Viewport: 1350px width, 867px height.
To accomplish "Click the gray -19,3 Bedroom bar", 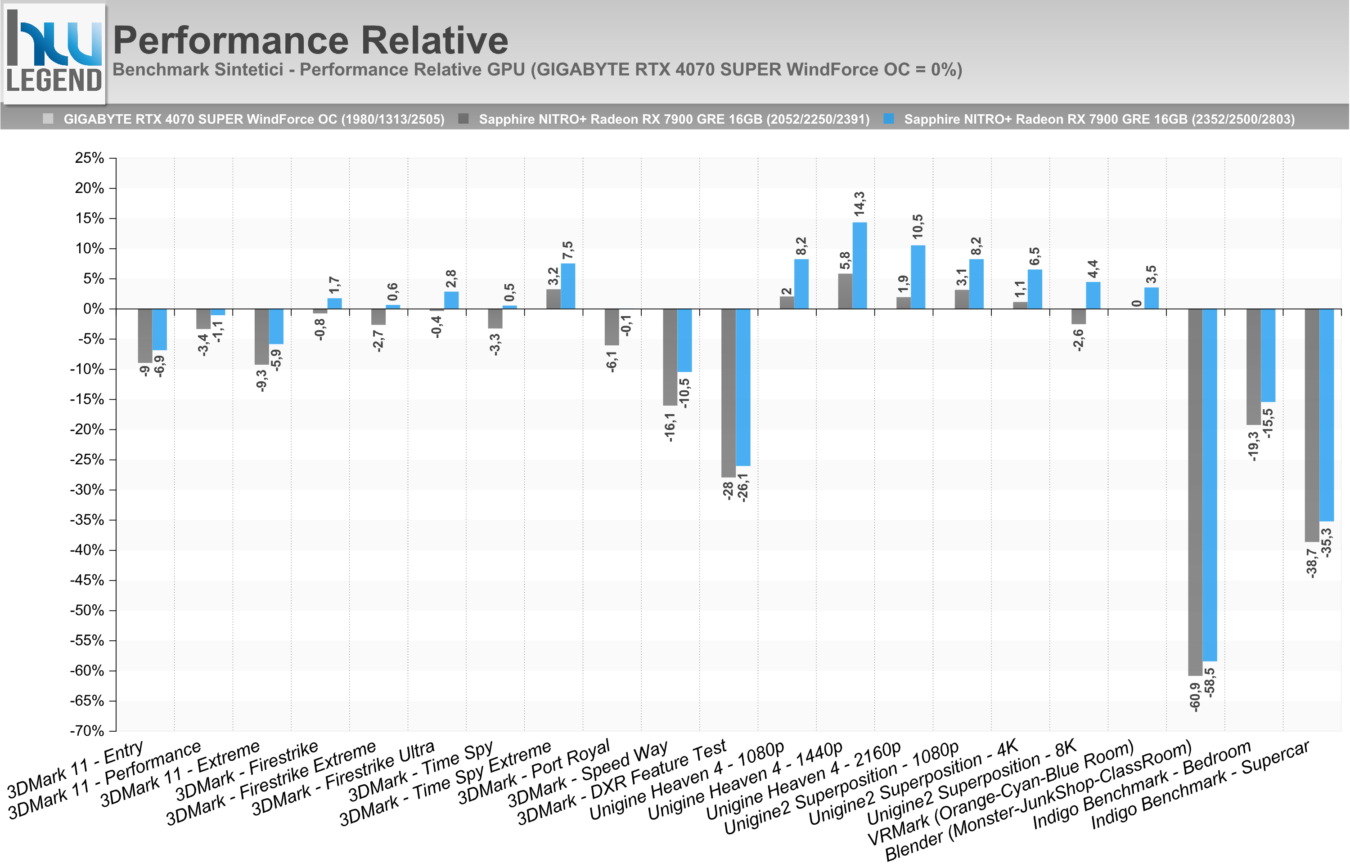I will (1253, 366).
